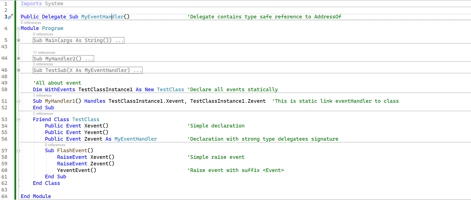Screen dimensions: 471x203
Task: Click the YeventEvent() call on line 60
Action: [77, 170]
